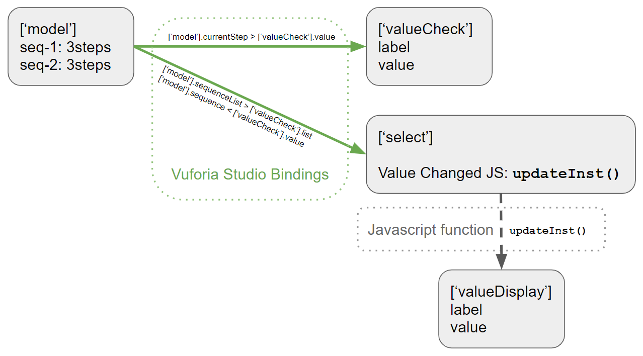Click the currentStep binding text on horizontal arrow
This screenshot has height=356, width=643.
pyautogui.click(x=251, y=37)
